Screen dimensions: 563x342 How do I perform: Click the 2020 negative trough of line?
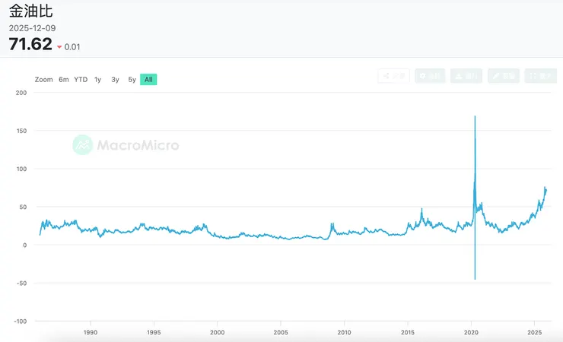click(x=475, y=278)
